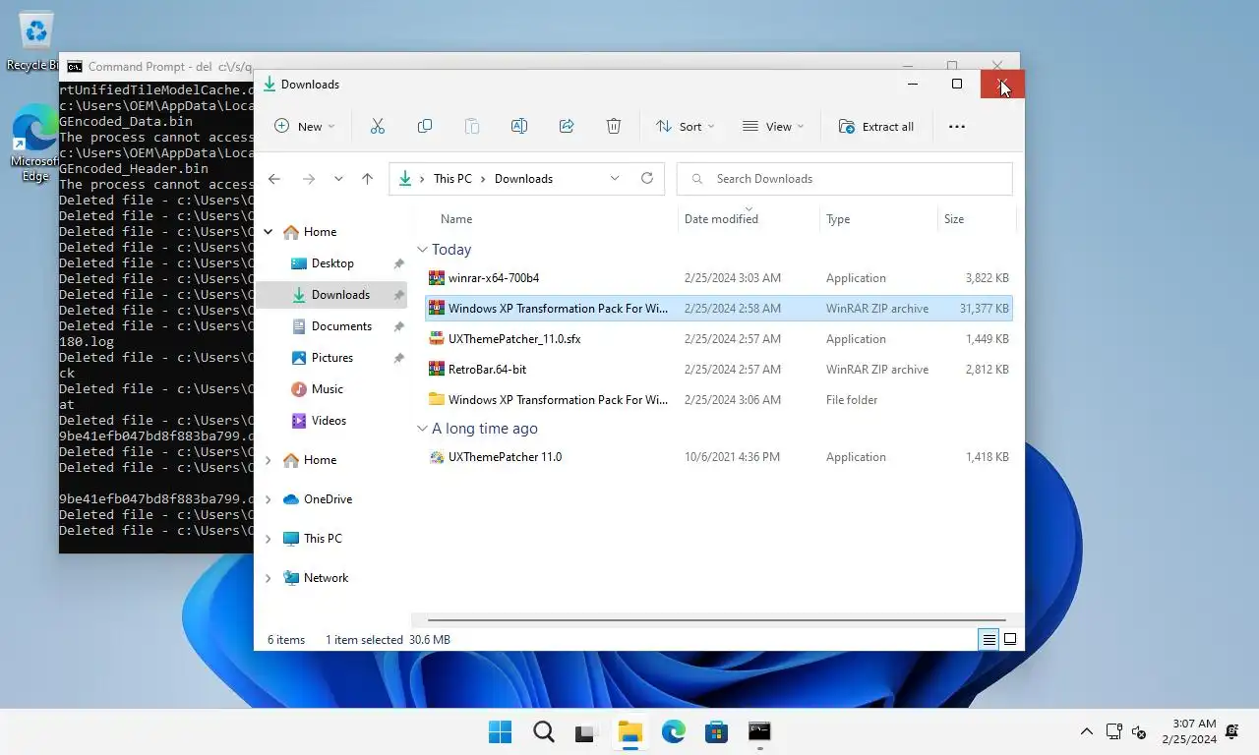This screenshot has width=1259, height=755.
Task: Show hidden system tray icons
Action: pyautogui.click(x=1086, y=731)
